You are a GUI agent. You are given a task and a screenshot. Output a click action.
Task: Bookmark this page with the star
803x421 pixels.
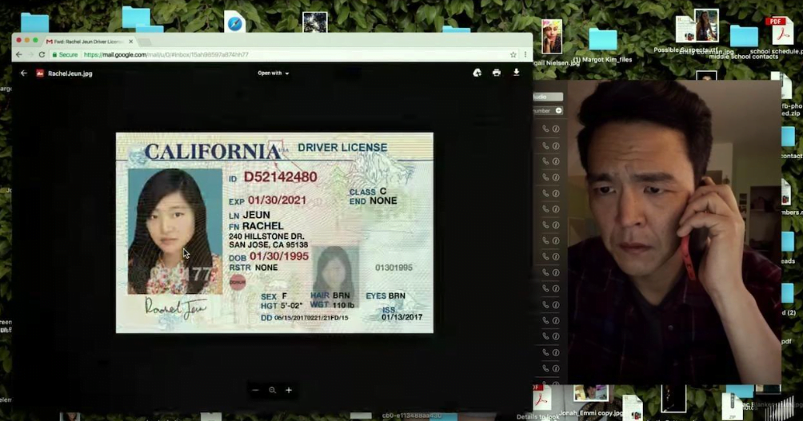point(513,54)
